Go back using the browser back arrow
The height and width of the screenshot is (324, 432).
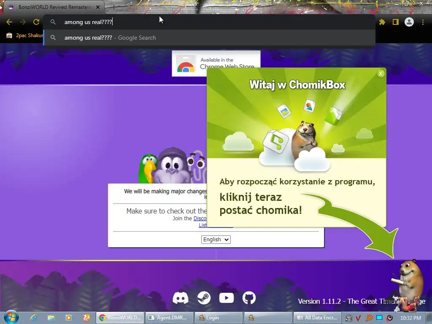pos(9,22)
